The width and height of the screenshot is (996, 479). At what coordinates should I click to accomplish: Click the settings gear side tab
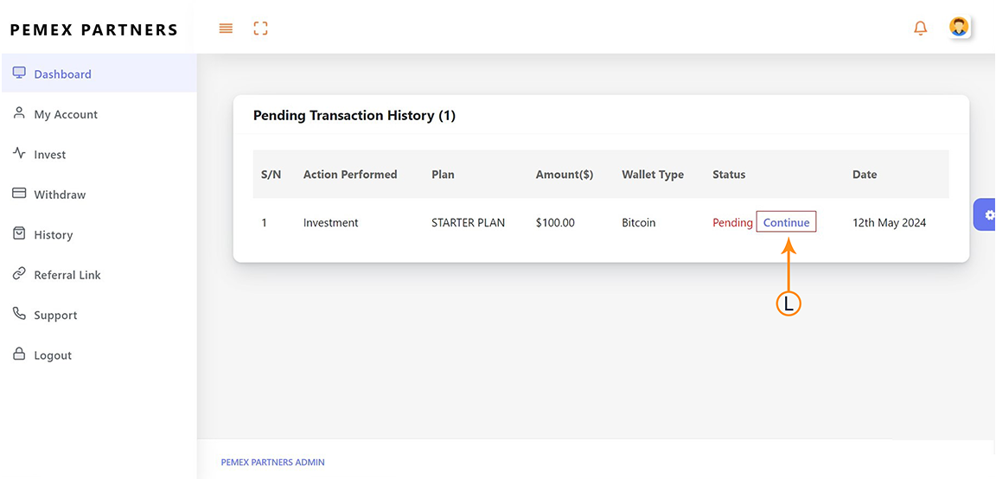[x=988, y=214]
